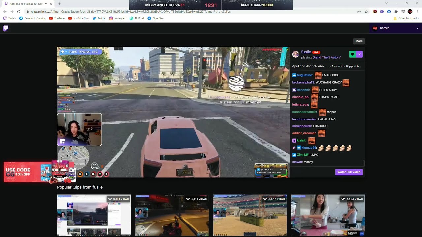Click fuslie's channel avatar

pyautogui.click(x=296, y=54)
